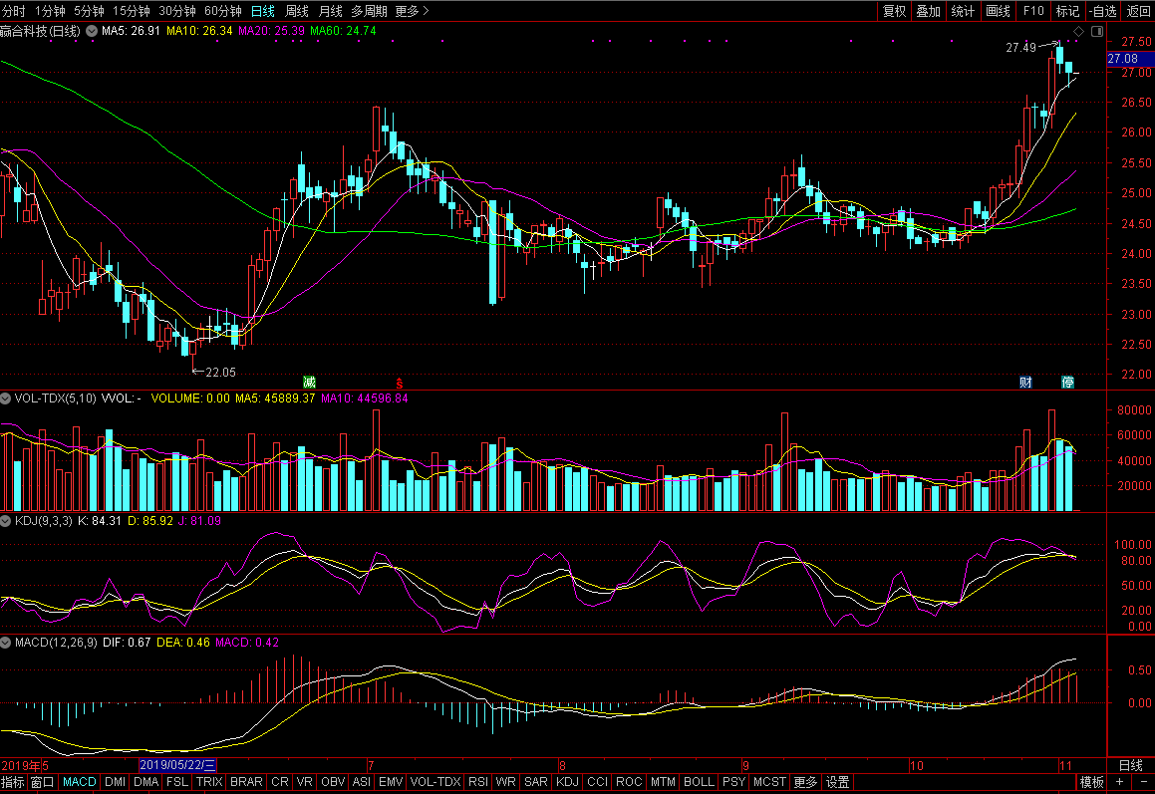Viewport: 1155px width, 794px height.
Task: Click the 返回 back button
Action: [x=1138, y=11]
